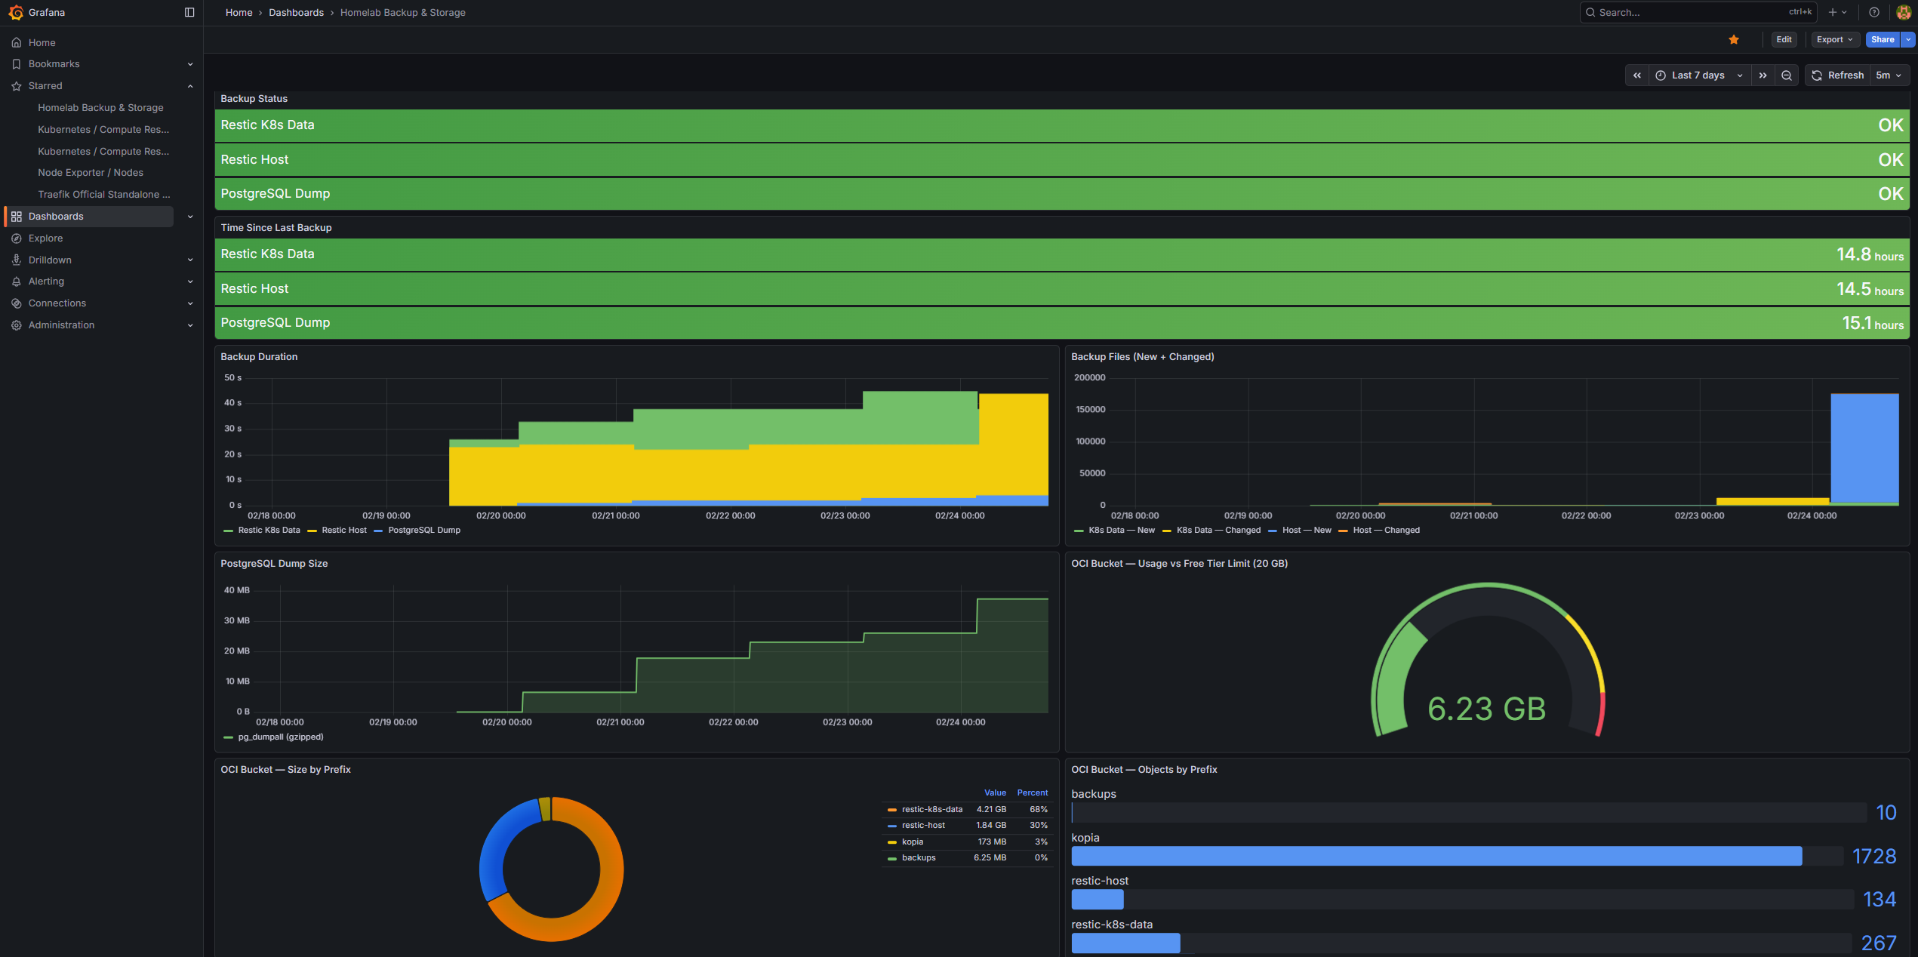Open the help menu
The width and height of the screenshot is (1918, 957).
point(1873,12)
